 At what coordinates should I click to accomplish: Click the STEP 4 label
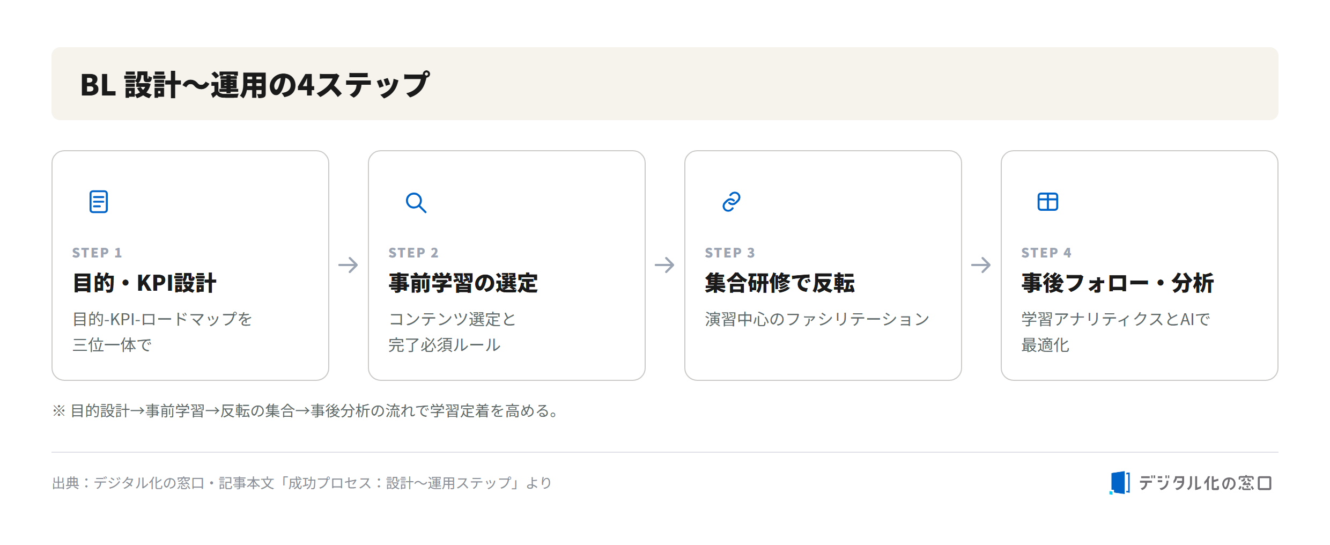click(x=1046, y=253)
